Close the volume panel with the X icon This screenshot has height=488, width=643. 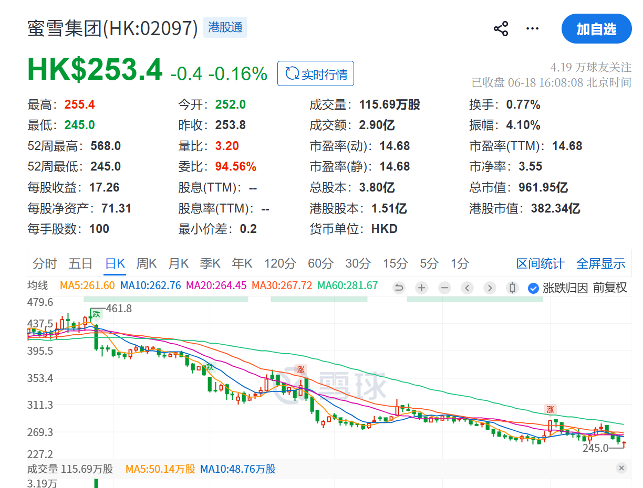pyautogui.click(x=621, y=468)
